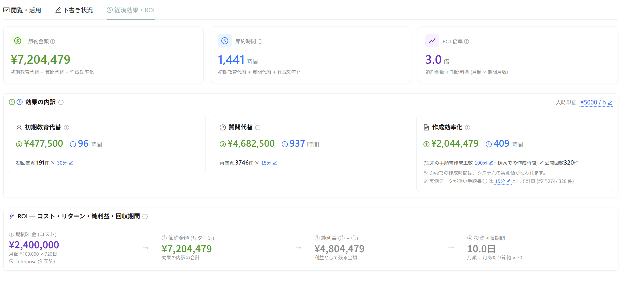Screen dimensions: 625x284
Task: Click ¥477,500 in 初期教育代替 card
Action: 43,144
